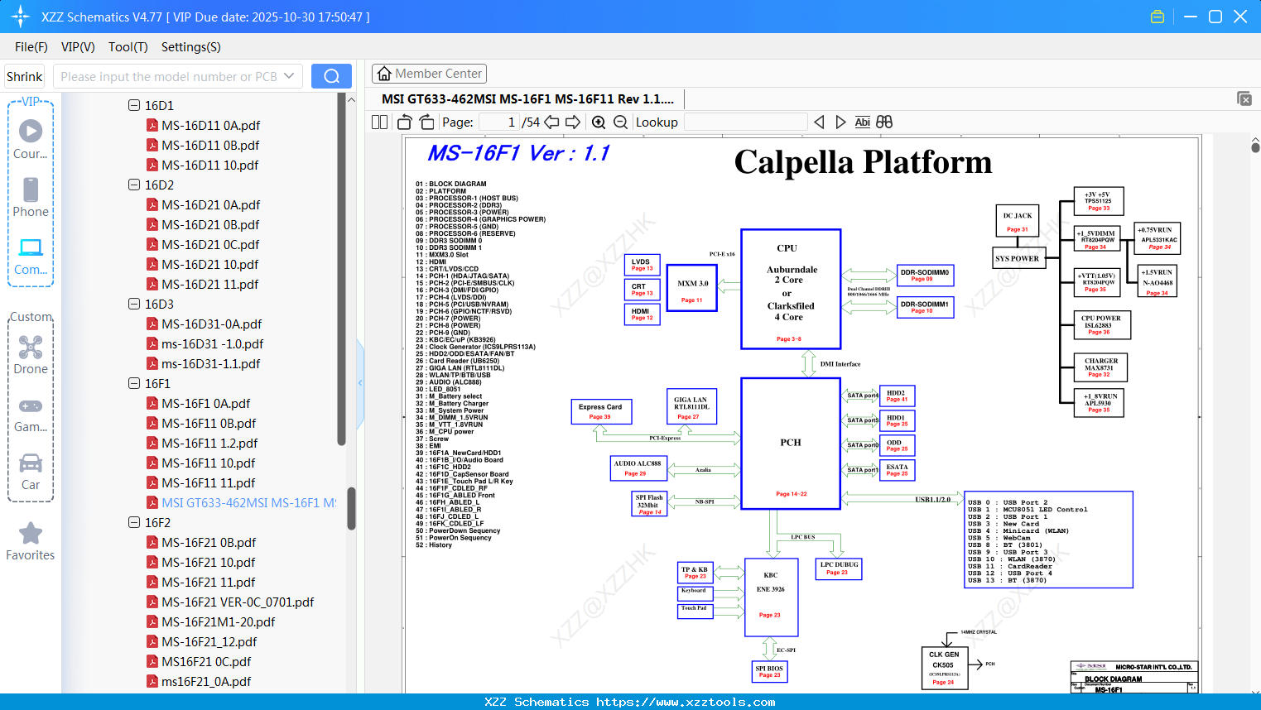Open the Courses category in sidebar
The width and height of the screenshot is (1261, 710).
point(31,139)
